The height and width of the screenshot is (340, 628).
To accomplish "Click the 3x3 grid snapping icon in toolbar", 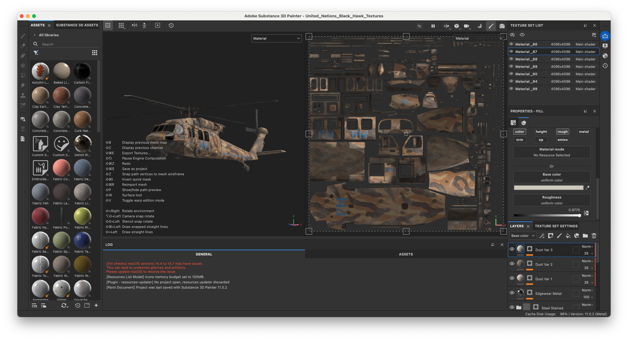I will [121, 25].
